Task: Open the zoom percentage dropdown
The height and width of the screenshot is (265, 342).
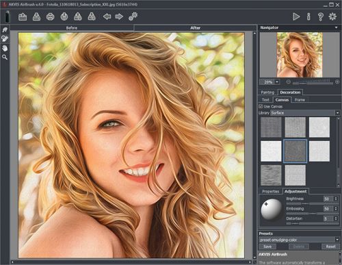Action: pos(277,81)
